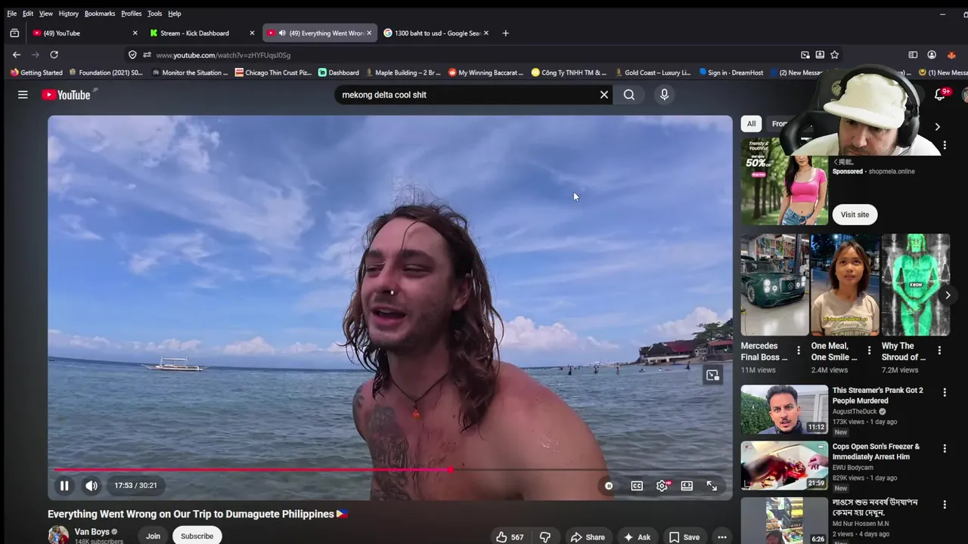Open the Ask AI button
Image resolution: width=968 pixels, height=544 pixels.
click(637, 537)
